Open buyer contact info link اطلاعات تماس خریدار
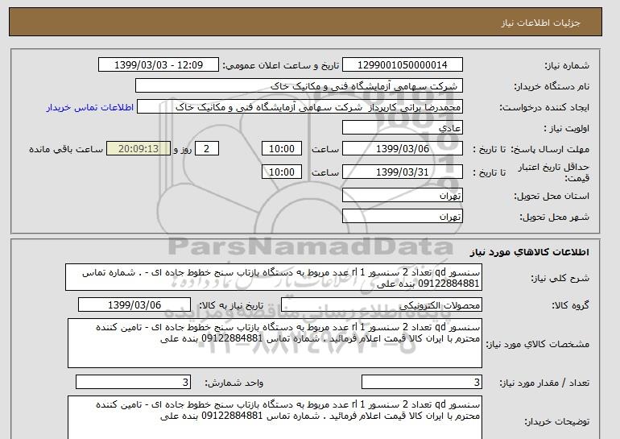 (89, 108)
